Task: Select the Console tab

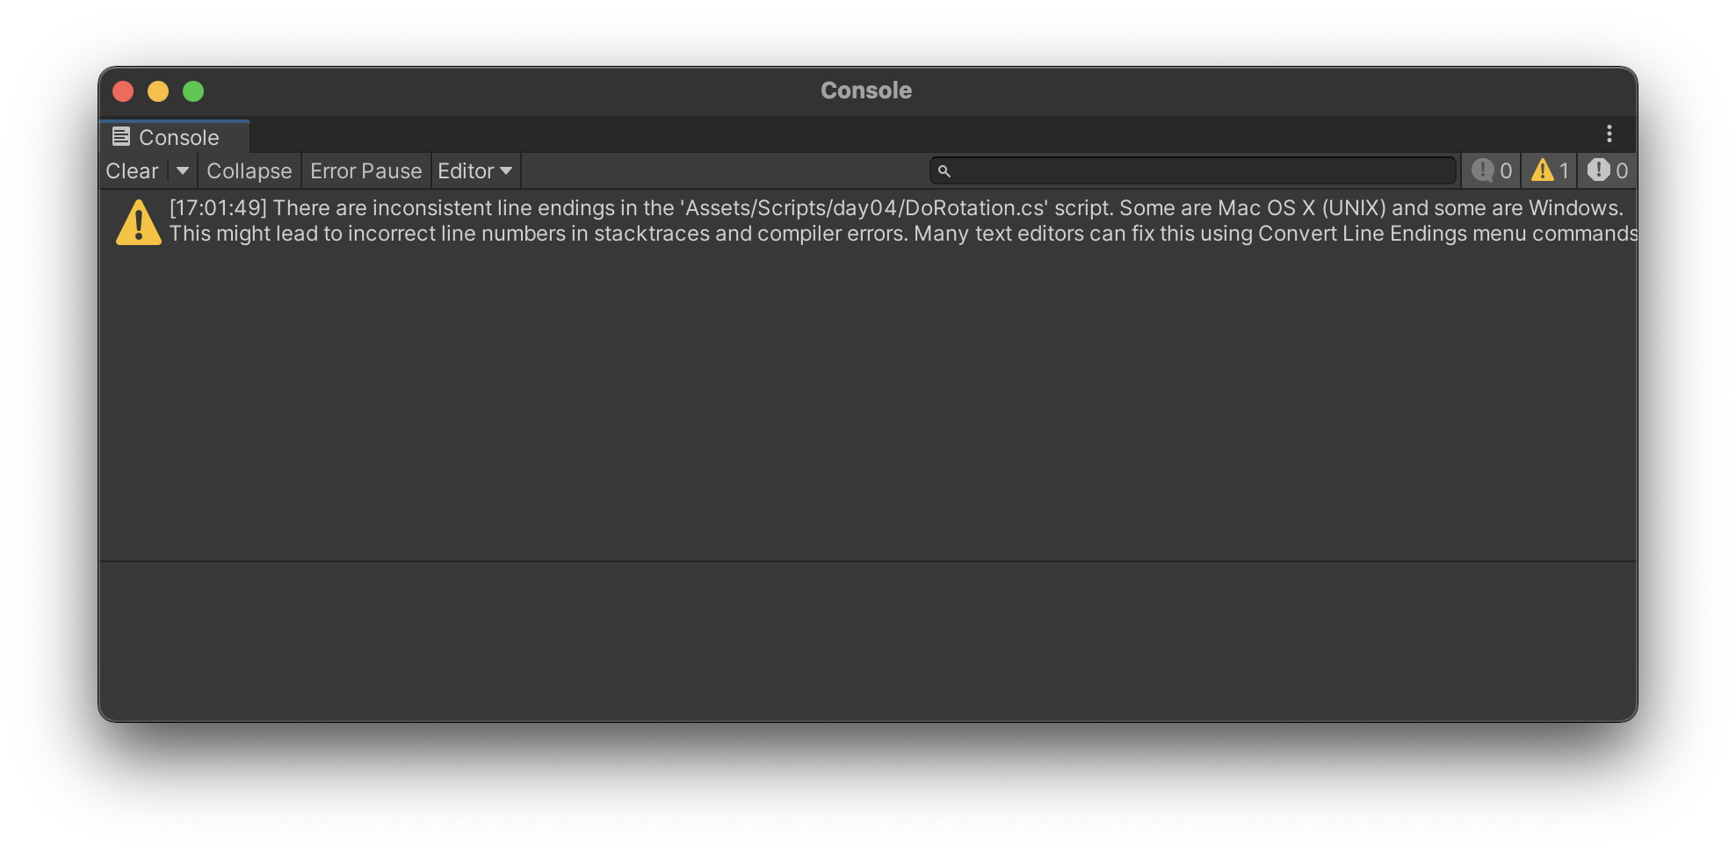Action: (x=175, y=136)
